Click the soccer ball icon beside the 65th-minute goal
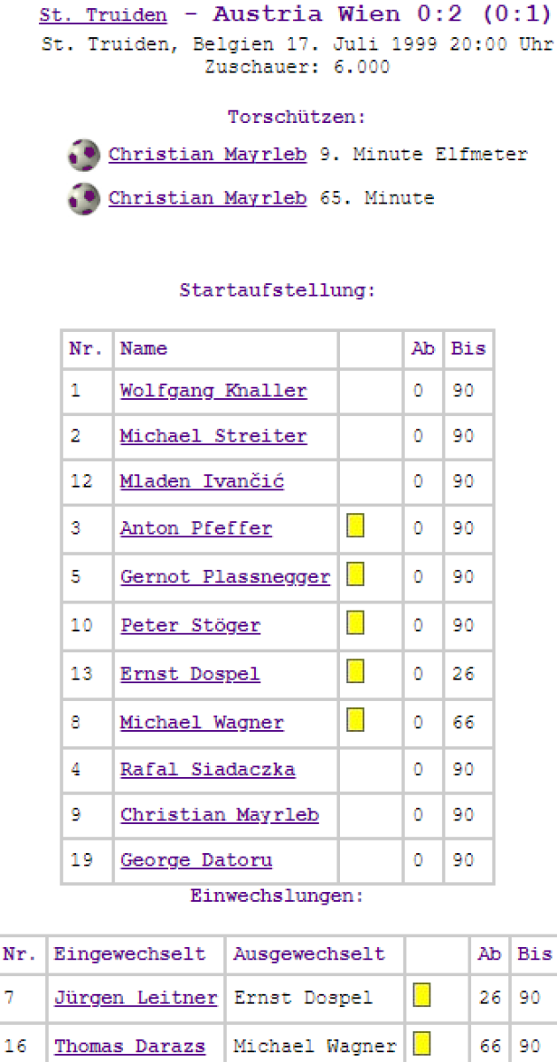 click(x=83, y=198)
